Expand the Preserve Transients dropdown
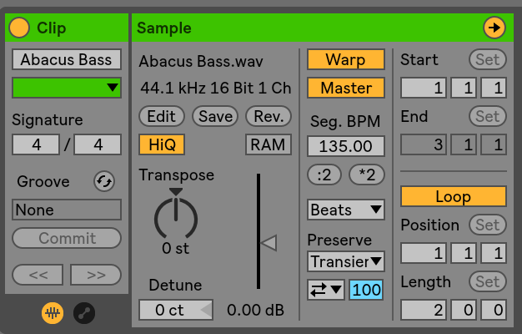 pyautogui.click(x=346, y=261)
